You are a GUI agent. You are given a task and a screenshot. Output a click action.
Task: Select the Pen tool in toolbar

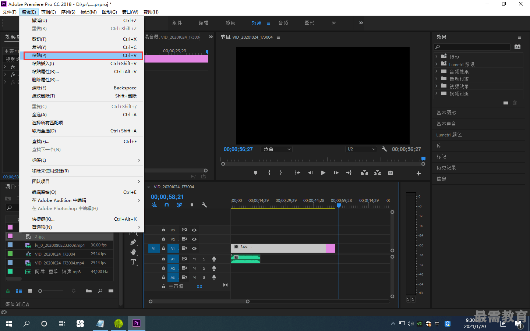pyautogui.click(x=133, y=242)
